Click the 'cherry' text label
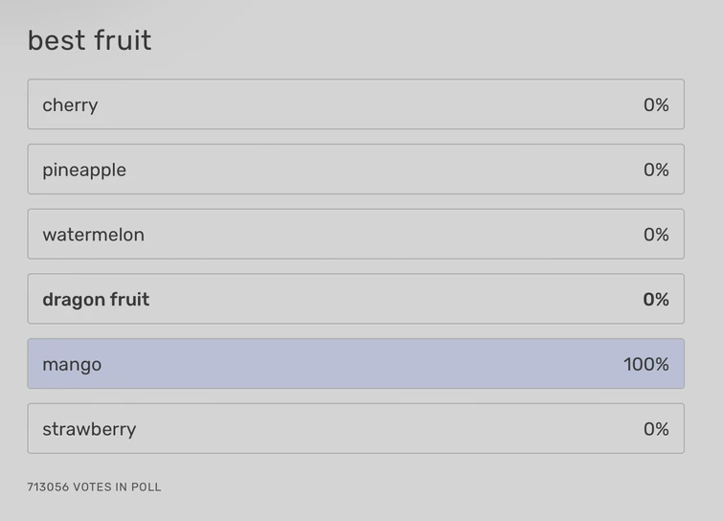This screenshot has width=723, height=521. coord(70,104)
